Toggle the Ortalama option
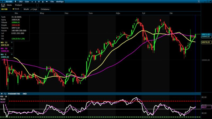 (x=45, y=9)
